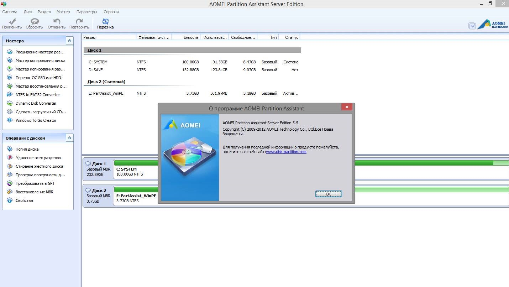Open the Параметры menu

87,12
